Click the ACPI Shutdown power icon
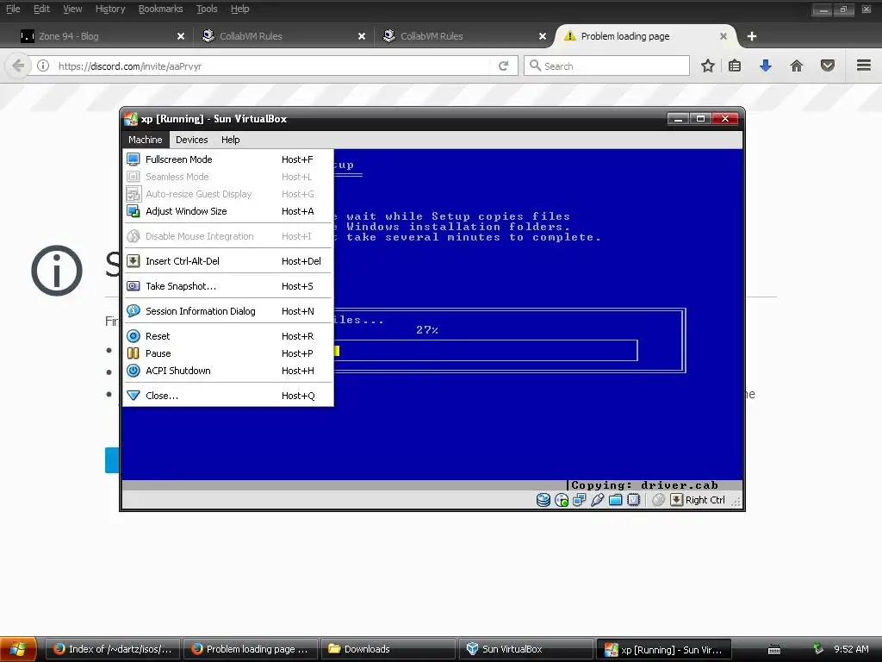The image size is (882, 662). point(134,371)
